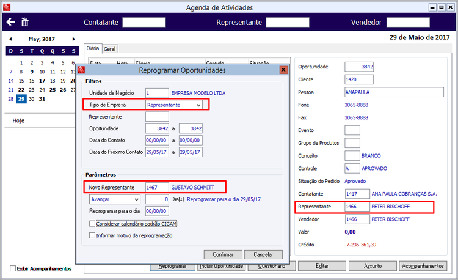The width and height of the screenshot is (458, 280).
Task: Select day 17 in the calendar
Action: tap(42, 81)
